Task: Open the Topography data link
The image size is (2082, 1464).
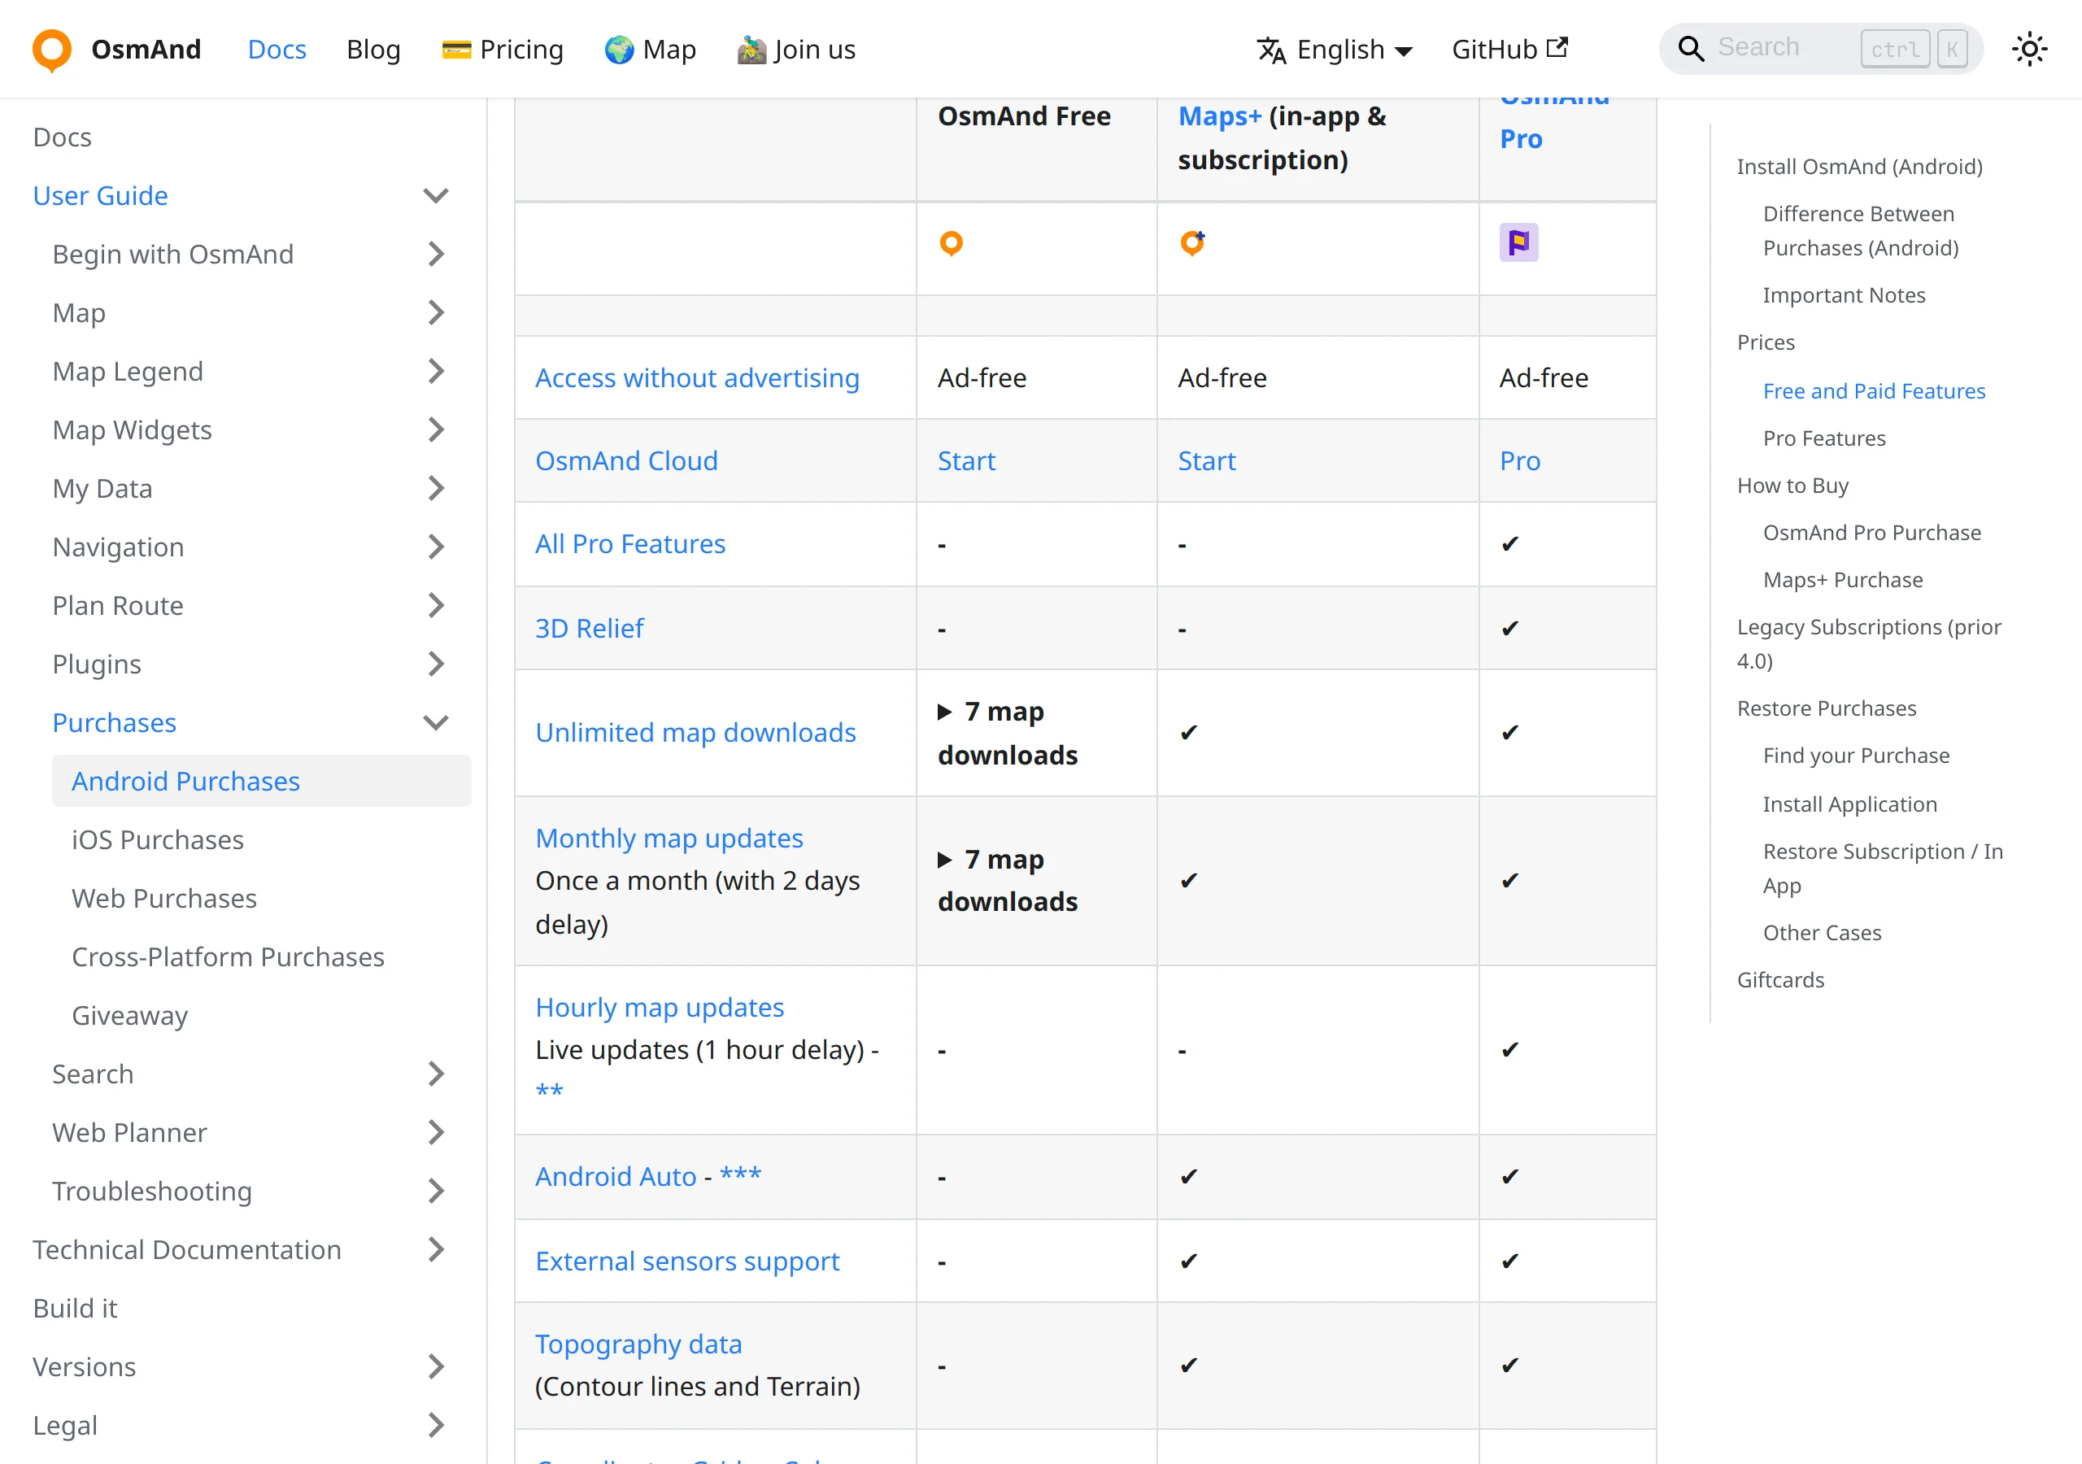Action: click(x=638, y=1344)
